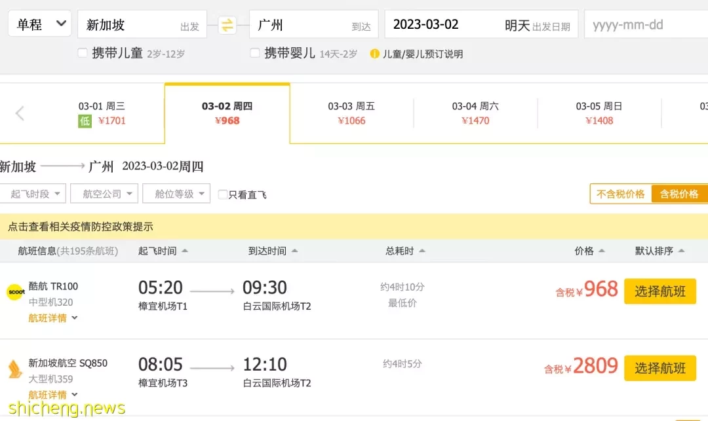Click the 08:05 departure time
708x421 pixels.
point(161,364)
